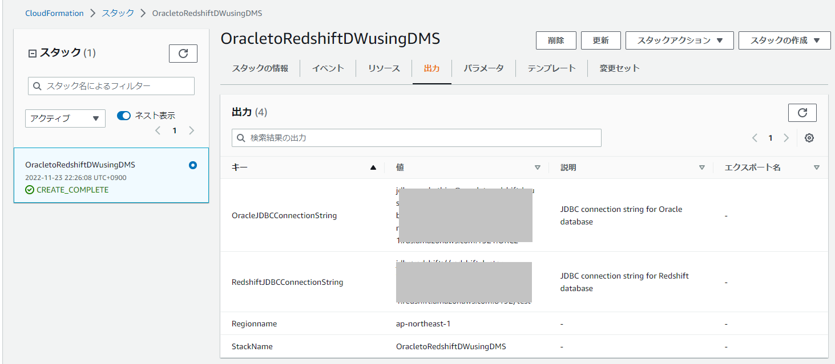
Task: Switch to the スタックの情報 tab
Action: click(260, 68)
